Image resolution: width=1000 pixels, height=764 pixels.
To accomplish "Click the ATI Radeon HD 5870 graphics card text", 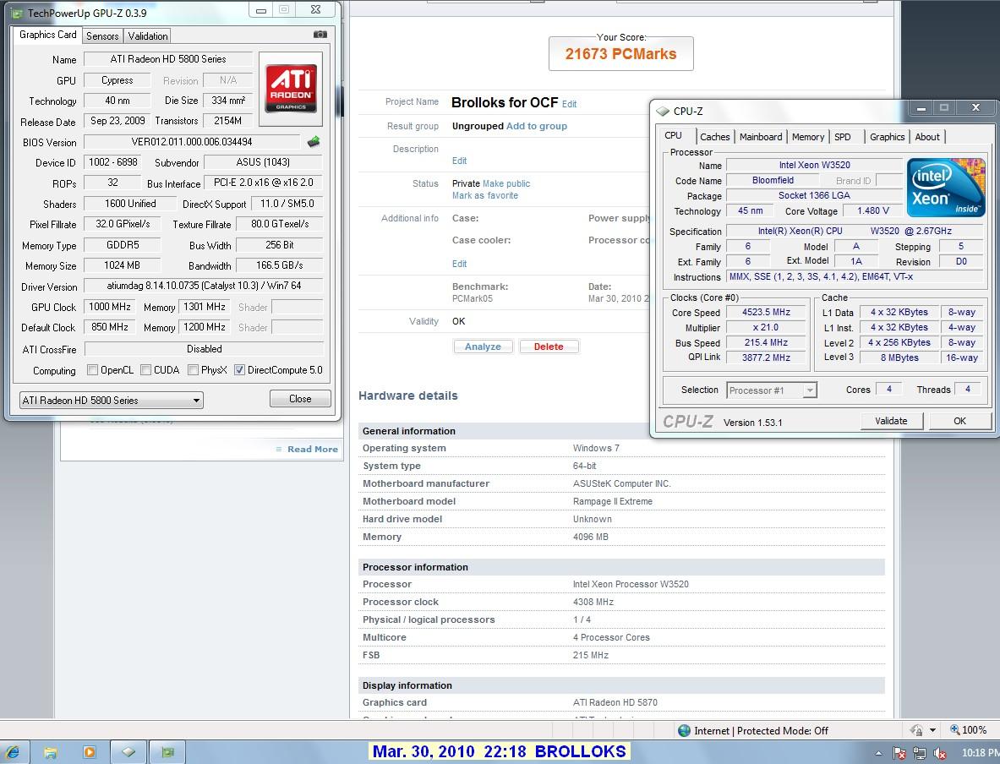I will tap(615, 703).
